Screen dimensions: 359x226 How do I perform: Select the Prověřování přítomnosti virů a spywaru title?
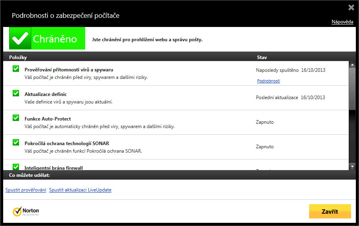(x=69, y=70)
